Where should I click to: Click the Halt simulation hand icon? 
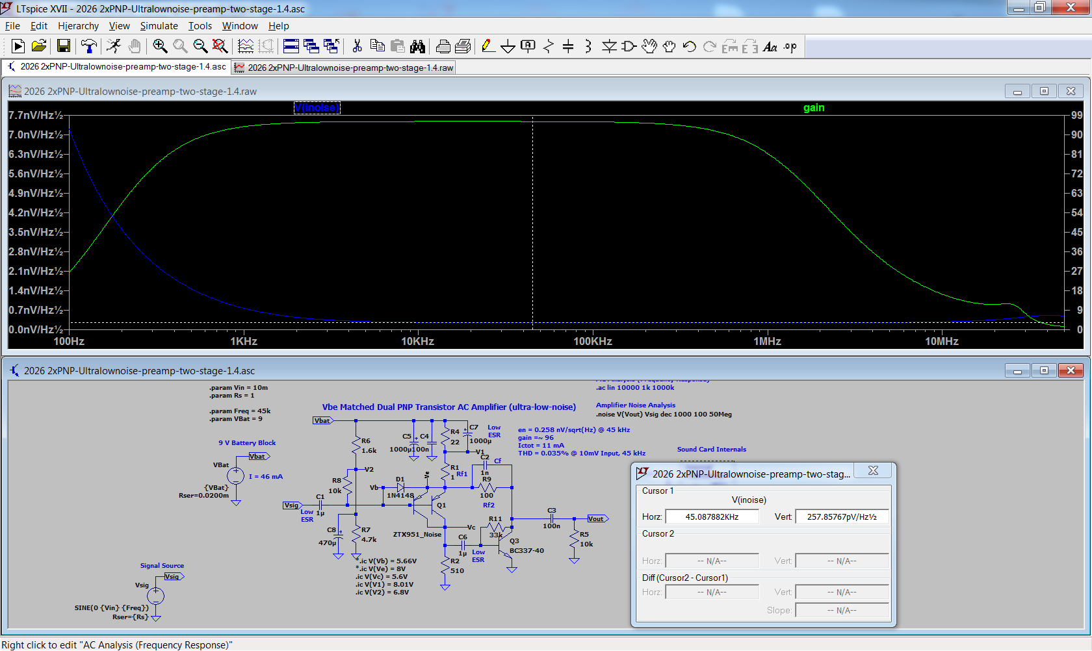tap(134, 46)
